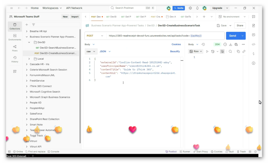Open the History sidebar panel
Image resolution: width=268 pixels, height=163 pixels.
pos(15,59)
